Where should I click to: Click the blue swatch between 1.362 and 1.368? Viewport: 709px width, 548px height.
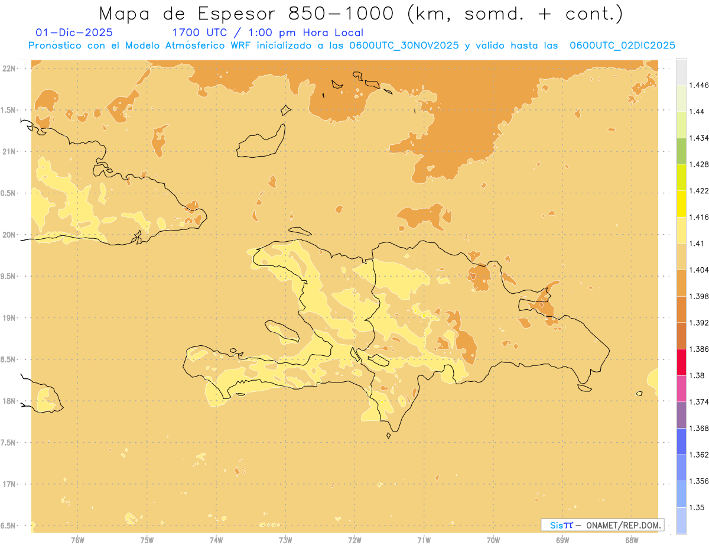(x=681, y=442)
